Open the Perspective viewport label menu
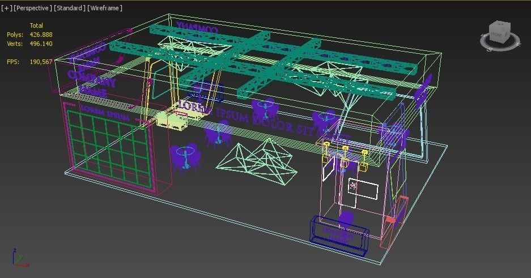531x278 pixels. point(33,8)
